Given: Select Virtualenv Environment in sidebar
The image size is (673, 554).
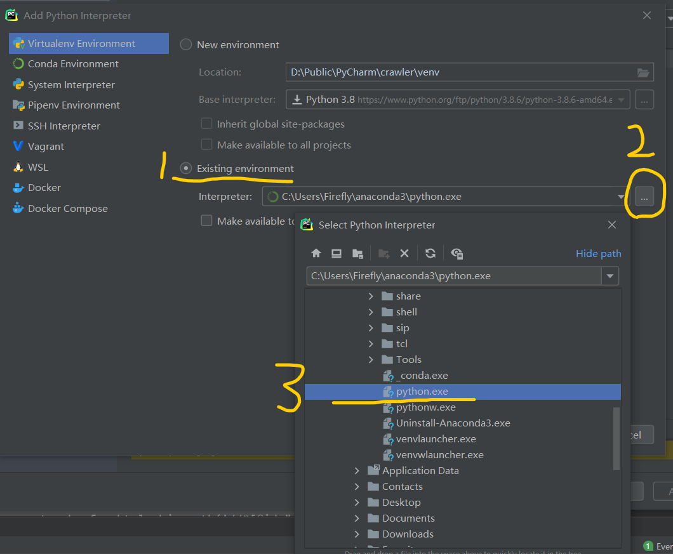Looking at the screenshot, I should tap(89, 43).
